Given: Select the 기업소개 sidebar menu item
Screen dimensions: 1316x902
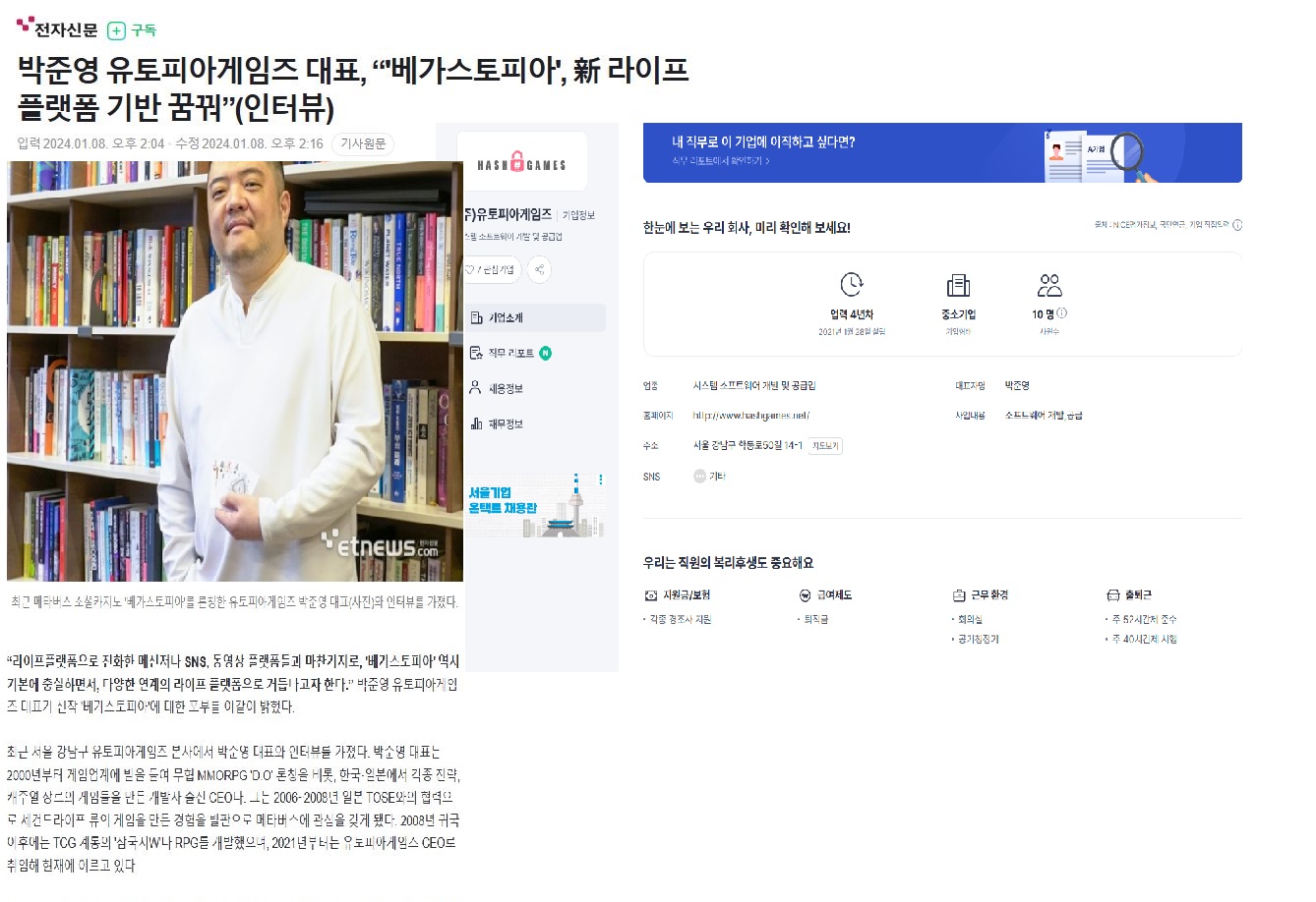Looking at the screenshot, I should tap(535, 318).
